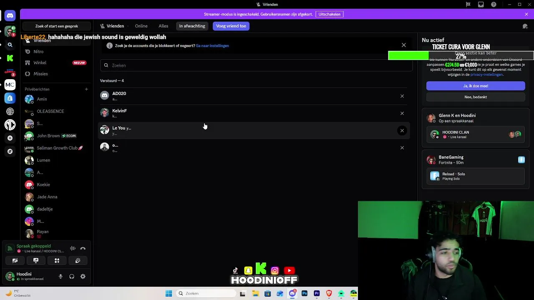
Task: Open Hoodini user profile panel
Action: pyautogui.click(x=29, y=276)
